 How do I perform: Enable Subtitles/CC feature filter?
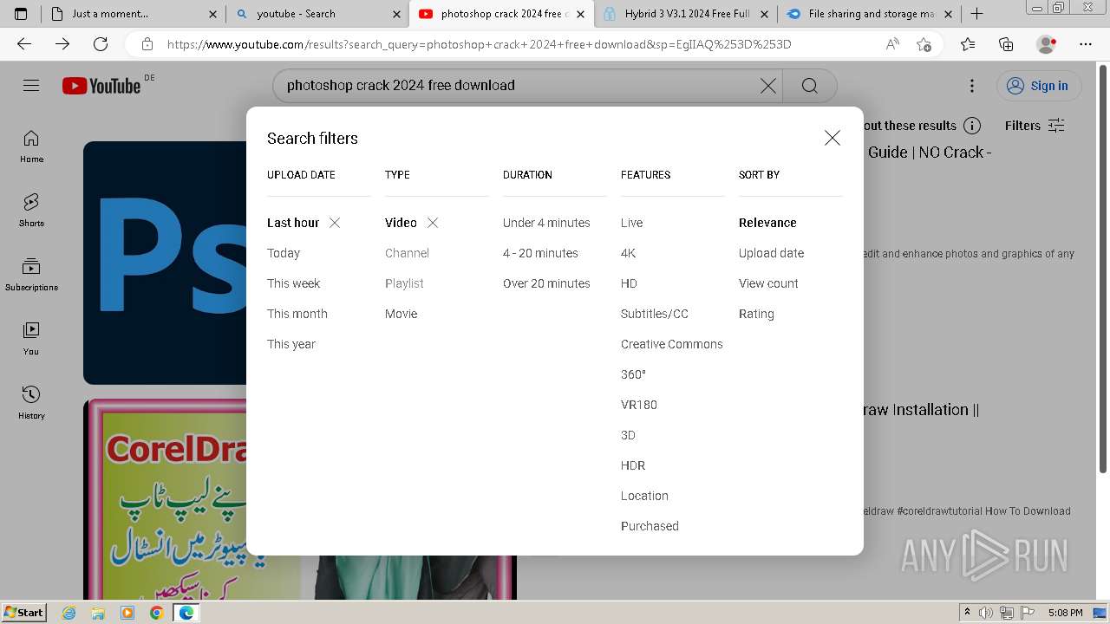coord(655,314)
